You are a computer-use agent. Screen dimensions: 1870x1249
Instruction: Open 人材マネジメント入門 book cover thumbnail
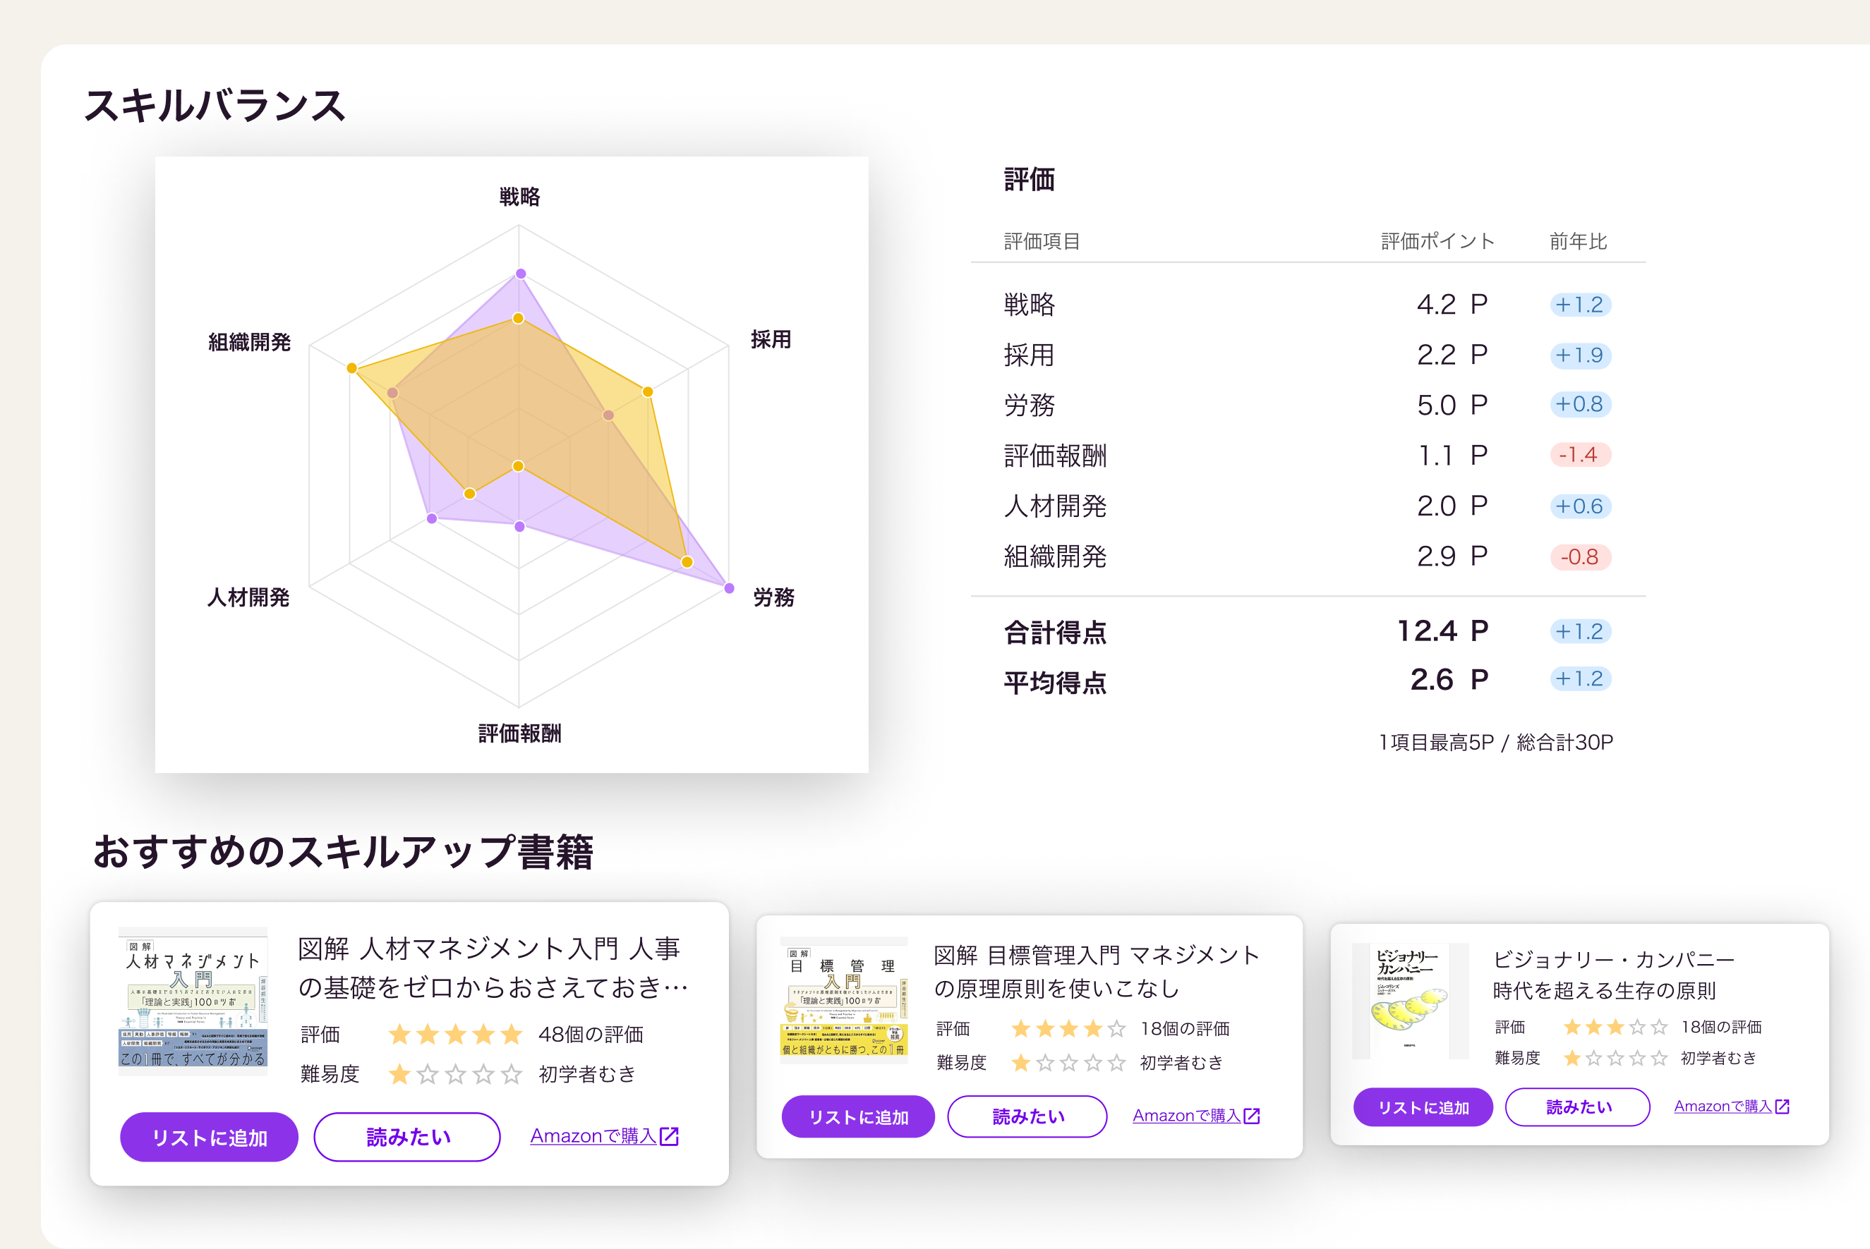[x=193, y=1001]
